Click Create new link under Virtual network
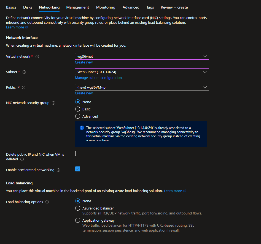The height and width of the screenshot is (244, 261). click(x=84, y=62)
